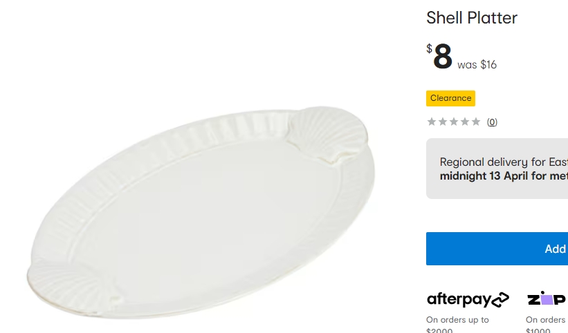The image size is (568, 333).
Task: Click the Afterpay loop arrow symbol
Action: (500, 299)
